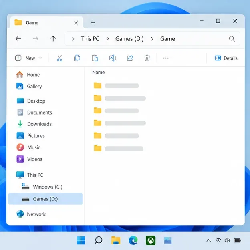Click Games (D:) breadcrumb
The image size is (250, 250).
tap(129, 39)
